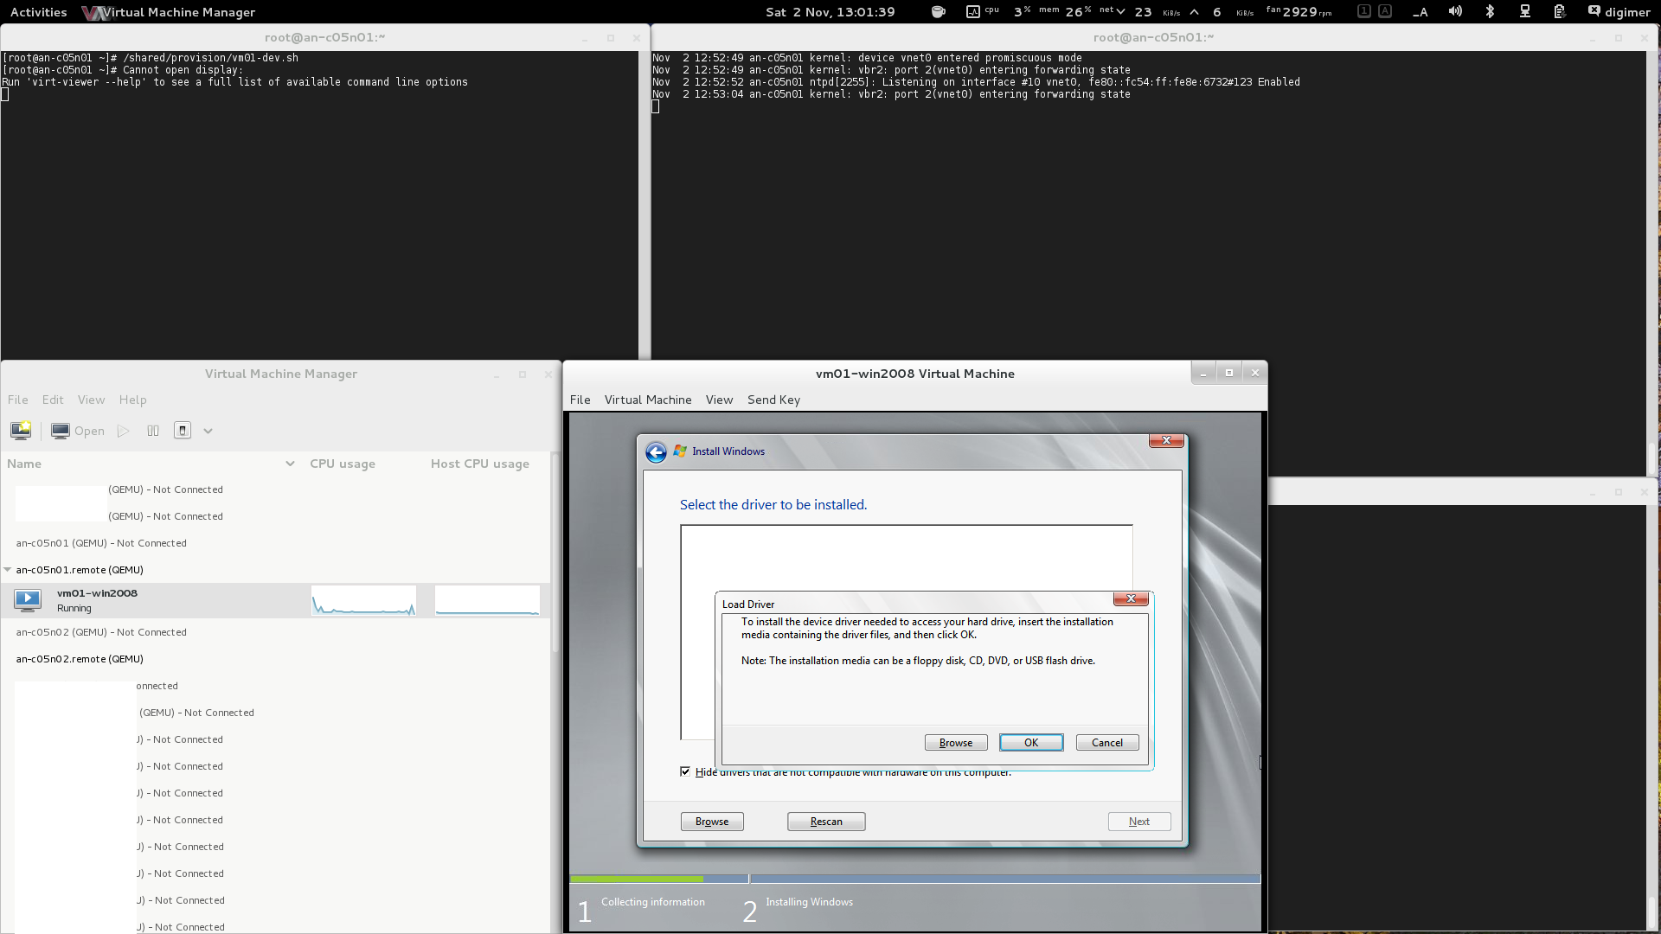The height and width of the screenshot is (934, 1661).
Task: Click the Name column sort arrow
Action: click(x=290, y=464)
